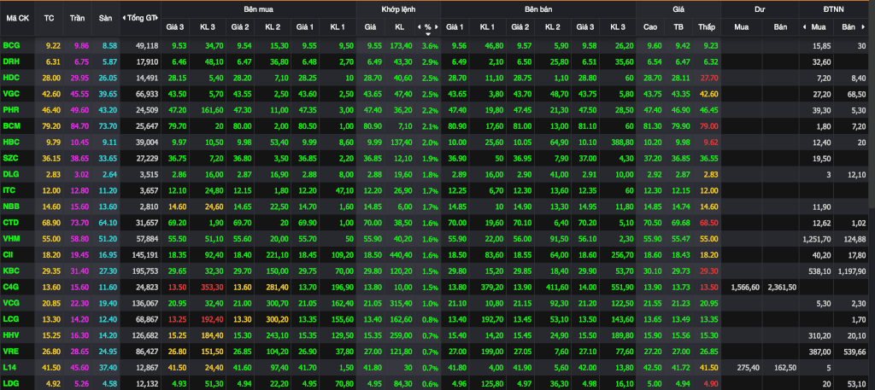Open the ITC ticker symbol

click(9, 191)
